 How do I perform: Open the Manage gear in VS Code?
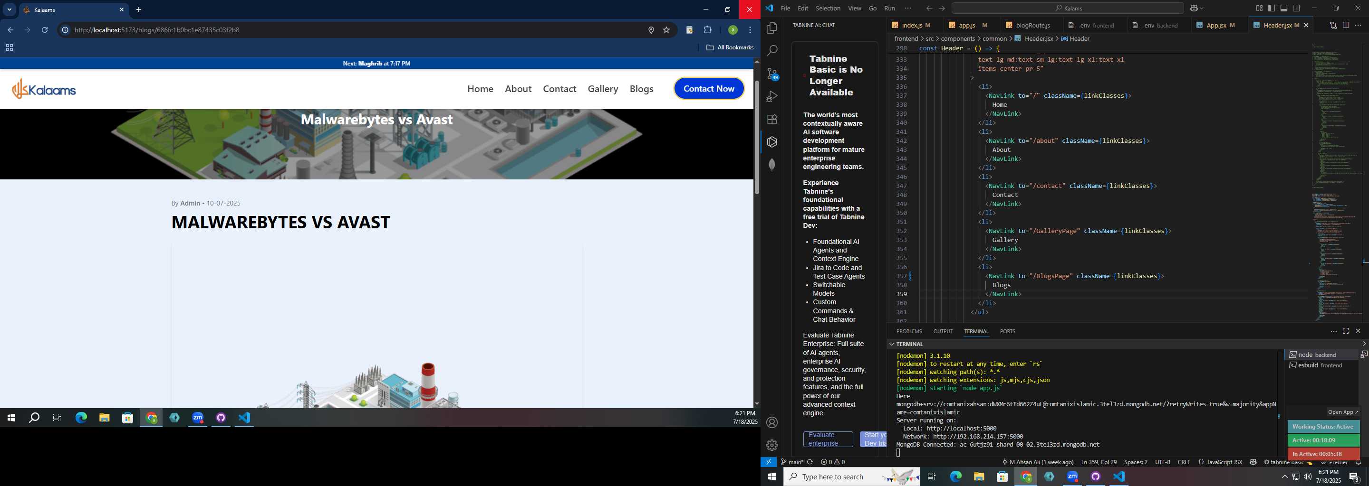(772, 445)
